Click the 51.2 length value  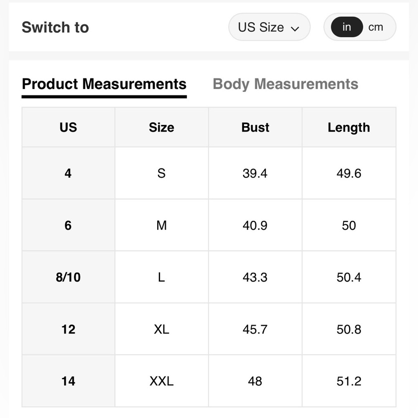coord(349,381)
